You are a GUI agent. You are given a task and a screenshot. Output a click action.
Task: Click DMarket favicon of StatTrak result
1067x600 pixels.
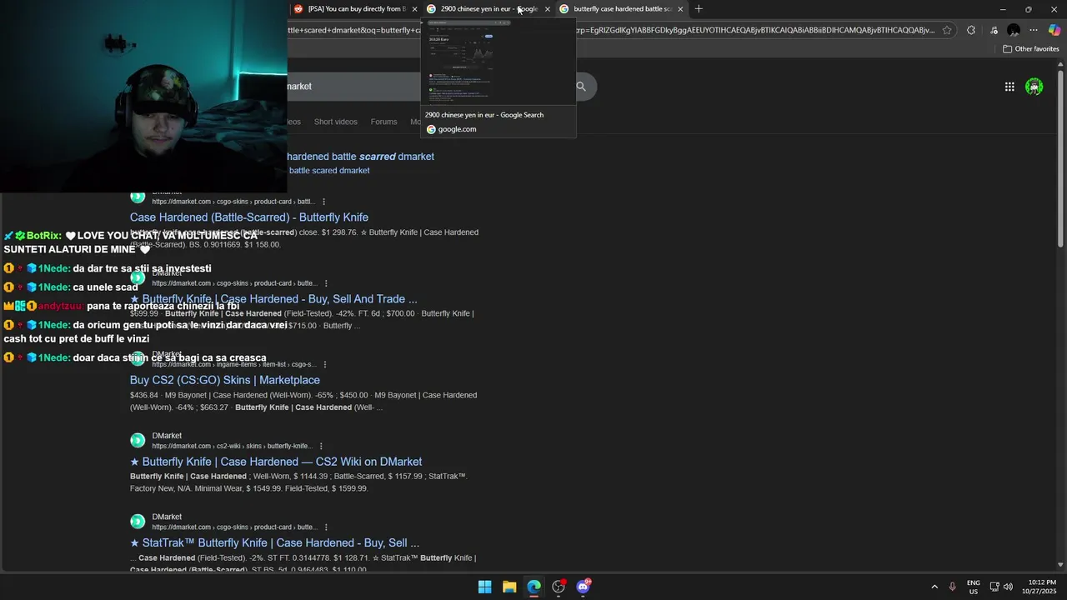tap(138, 522)
